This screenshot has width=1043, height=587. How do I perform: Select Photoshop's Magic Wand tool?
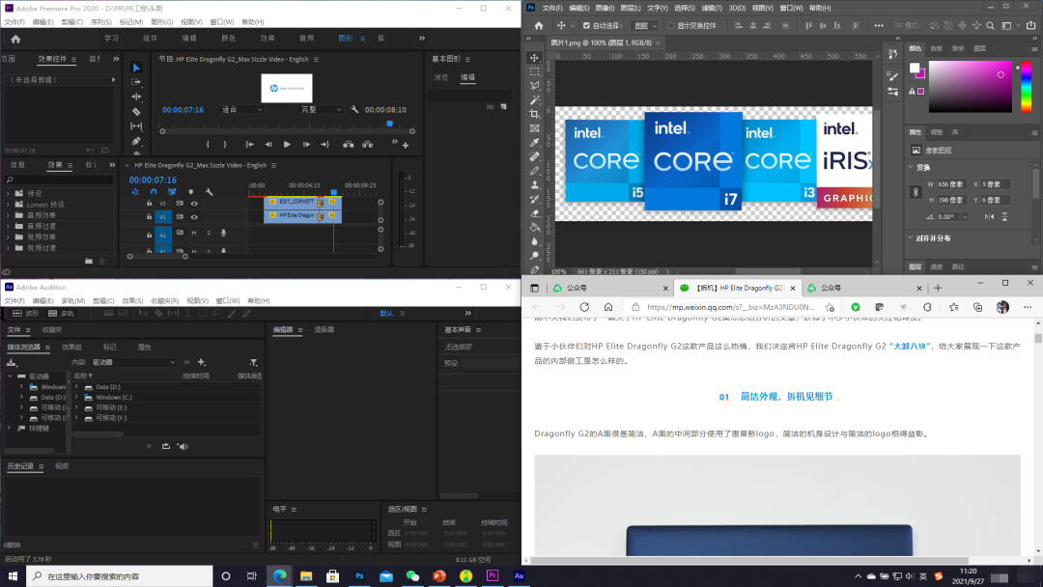(535, 99)
